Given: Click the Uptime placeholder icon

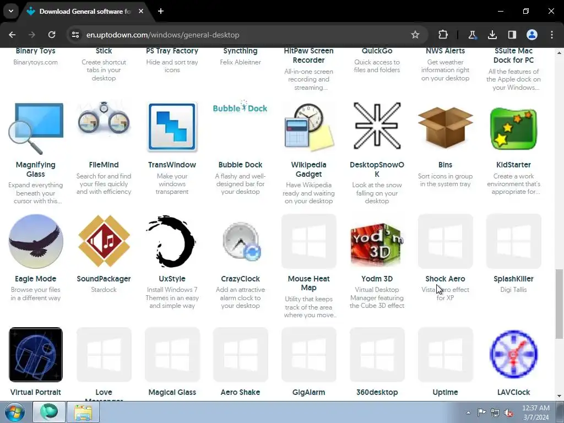Looking at the screenshot, I should click(x=445, y=354).
